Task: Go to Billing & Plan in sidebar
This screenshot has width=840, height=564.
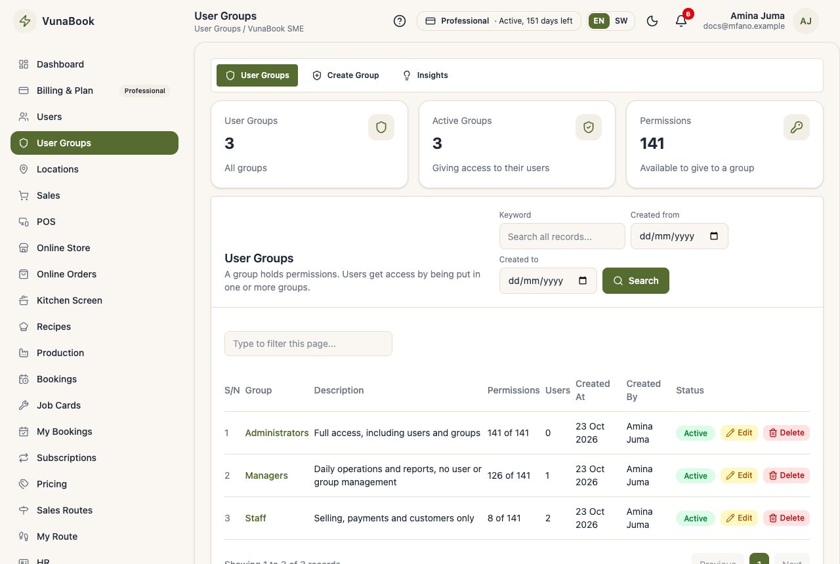Action: click(94, 91)
